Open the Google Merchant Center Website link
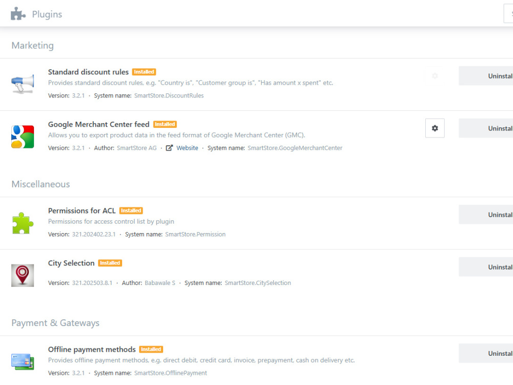This screenshot has width=513, height=385. click(187, 148)
